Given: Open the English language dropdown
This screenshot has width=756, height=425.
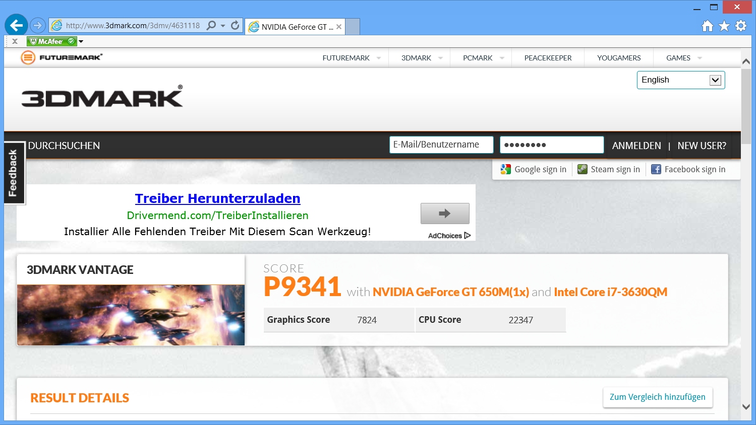Looking at the screenshot, I should click(x=681, y=80).
